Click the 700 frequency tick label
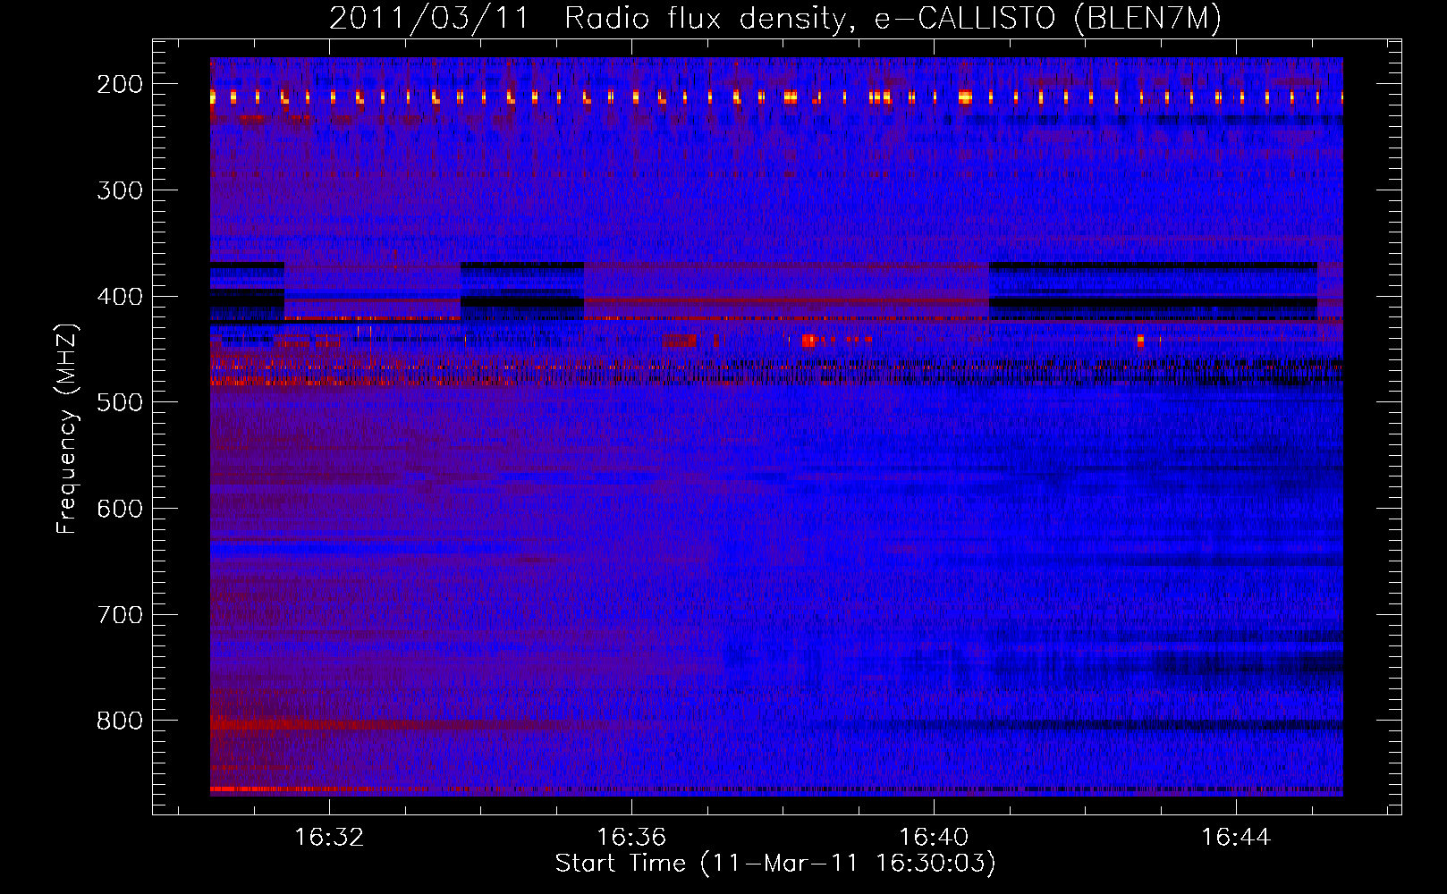This screenshot has width=1447, height=894. [120, 615]
